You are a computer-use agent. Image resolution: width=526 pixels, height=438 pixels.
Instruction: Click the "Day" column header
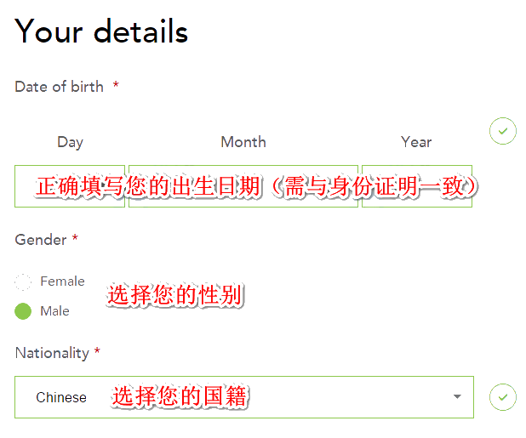pos(70,142)
